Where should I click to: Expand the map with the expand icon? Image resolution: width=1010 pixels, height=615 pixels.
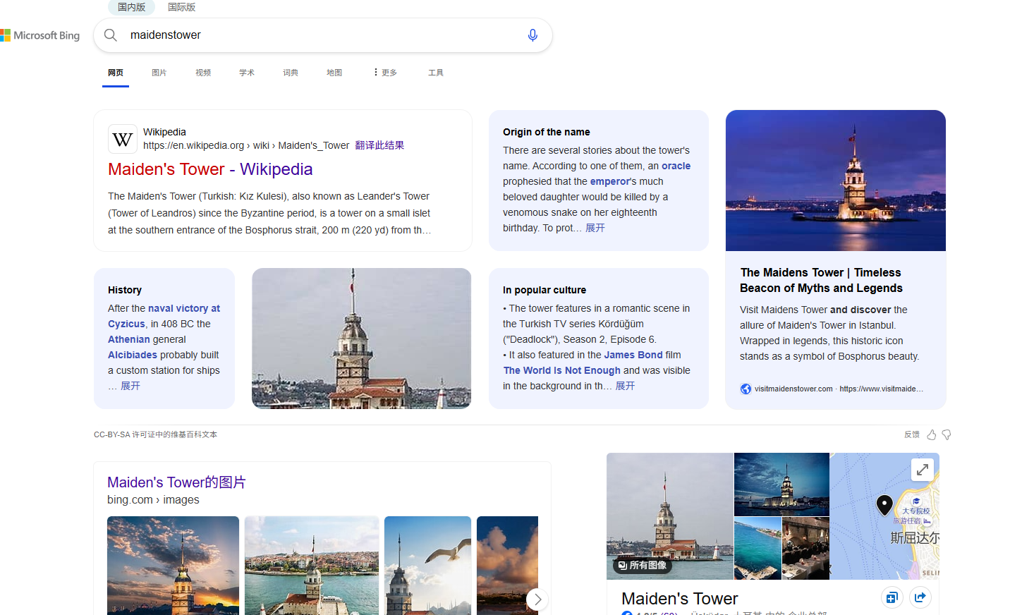point(922,470)
